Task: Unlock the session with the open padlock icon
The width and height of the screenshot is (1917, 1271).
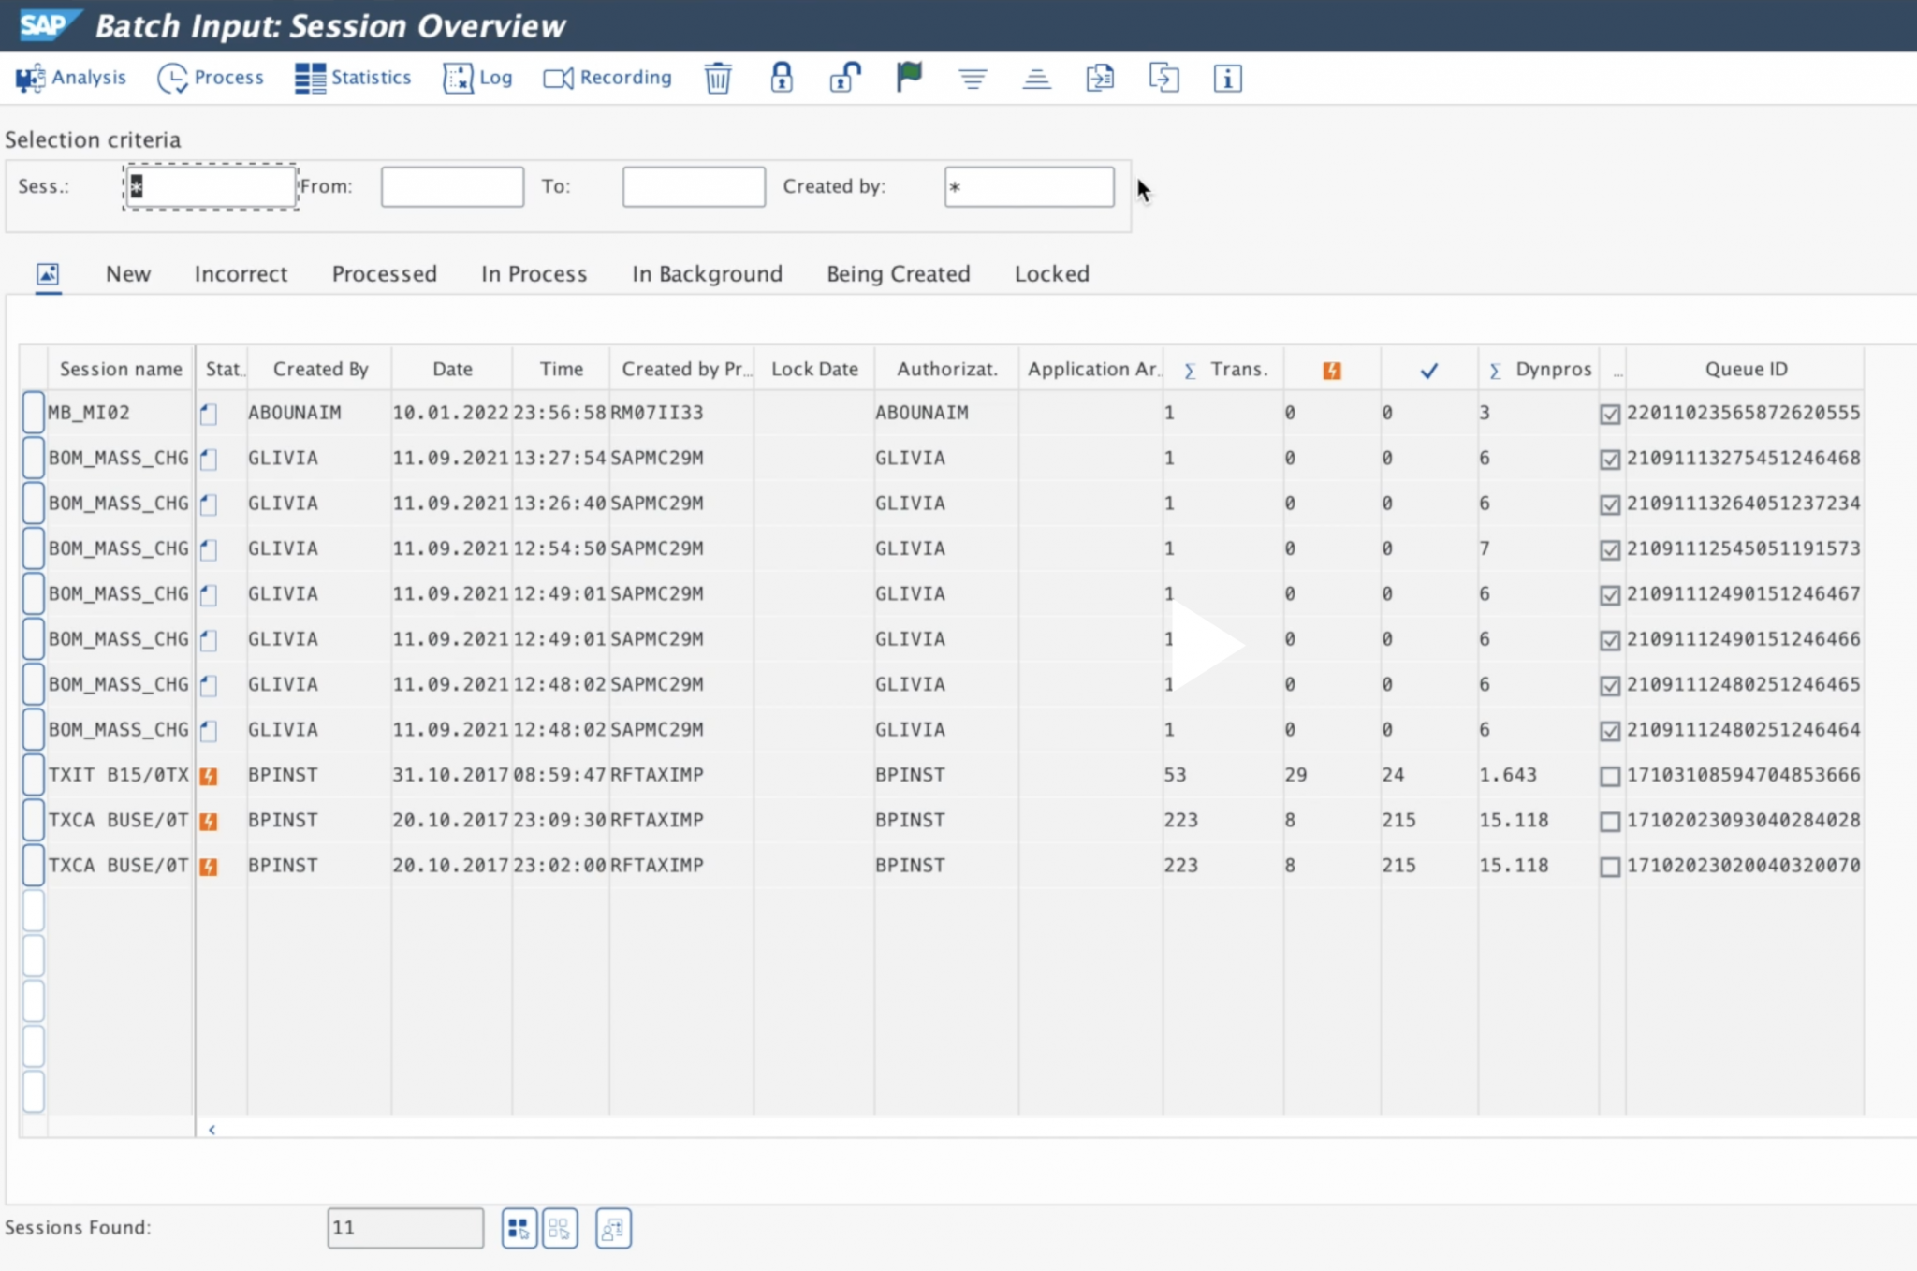Action: tap(844, 78)
